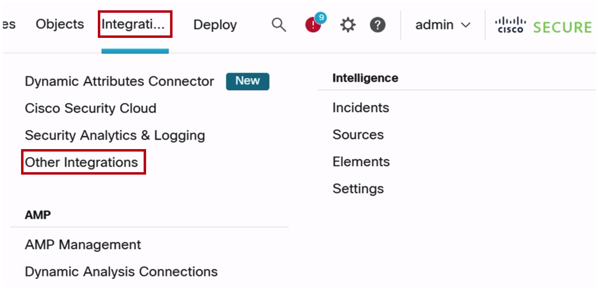598x292 pixels.
Task: Open the Objects menu
Action: coord(60,24)
